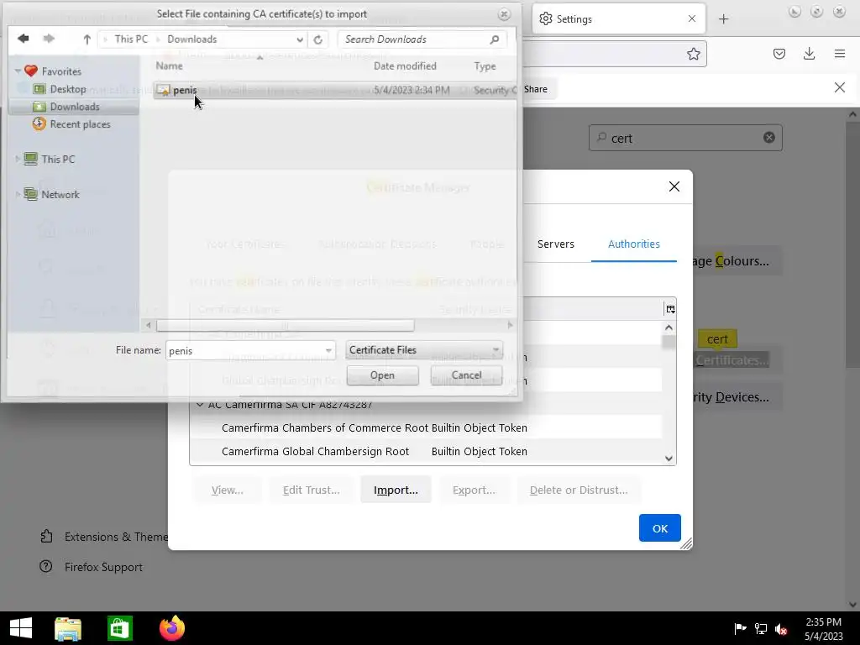Image resolution: width=860 pixels, height=645 pixels.
Task: Click Downloads in breadcrumb path
Action: click(x=192, y=39)
